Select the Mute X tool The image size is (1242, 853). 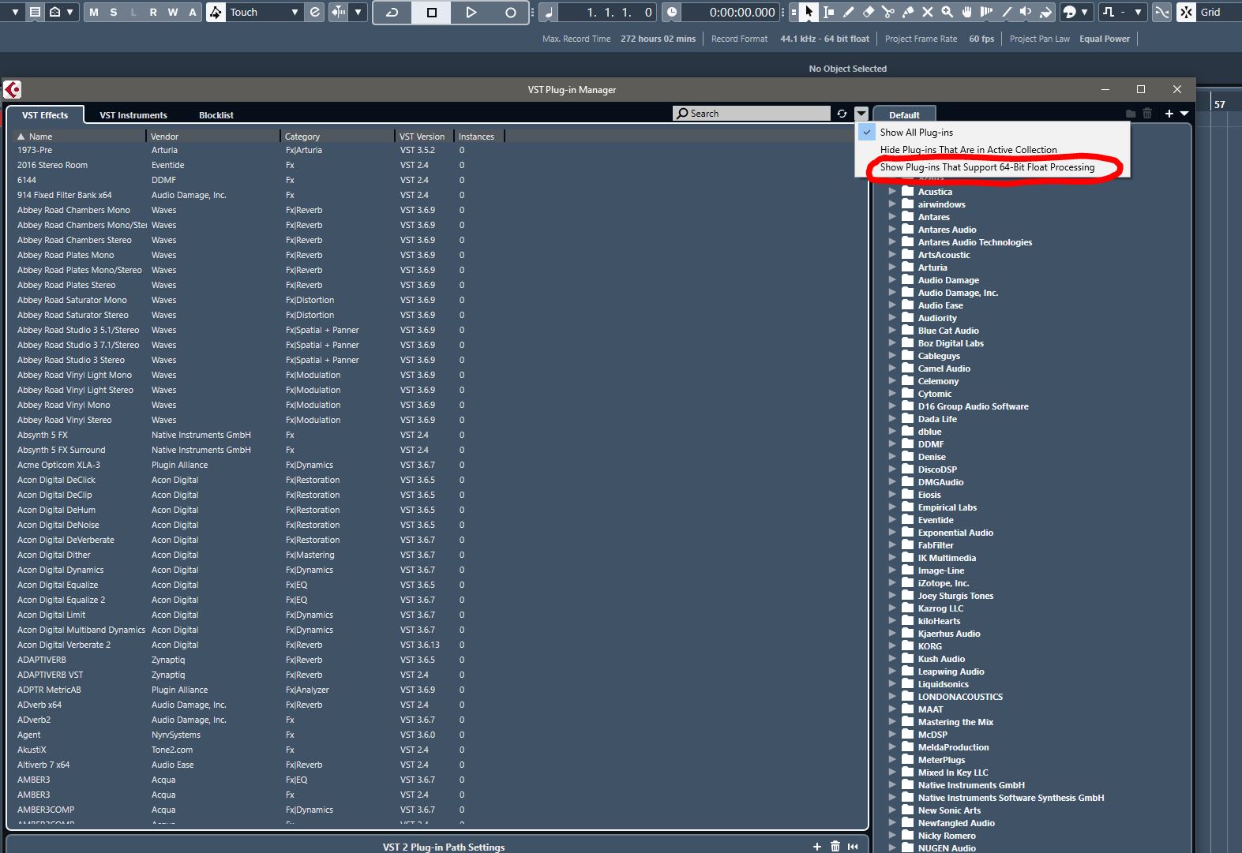[927, 12]
